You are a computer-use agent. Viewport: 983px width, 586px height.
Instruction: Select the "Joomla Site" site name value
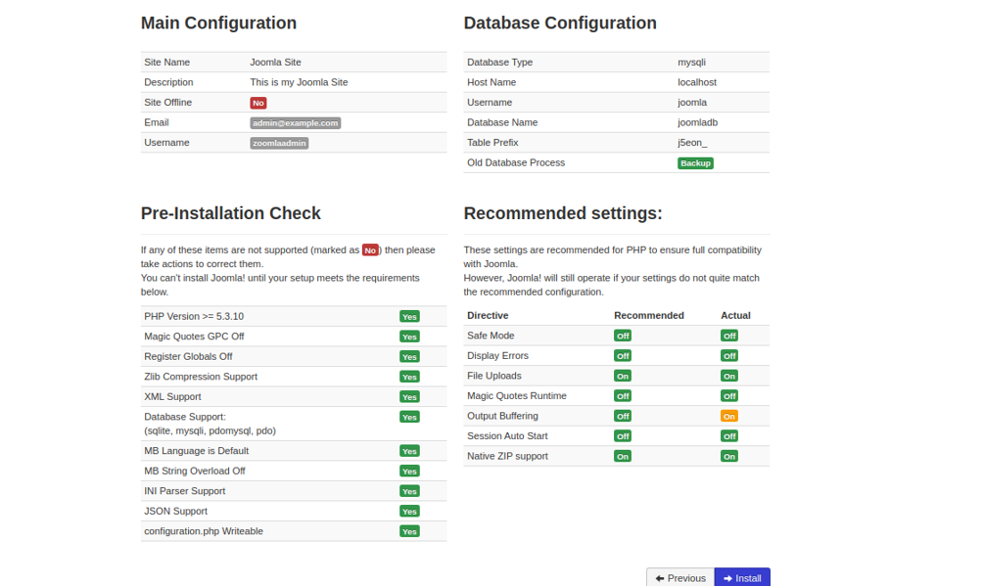click(x=275, y=62)
